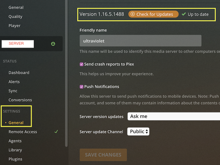Click the green checkmark beside Up to date
This screenshot has width=220, height=165.
(x=184, y=14)
